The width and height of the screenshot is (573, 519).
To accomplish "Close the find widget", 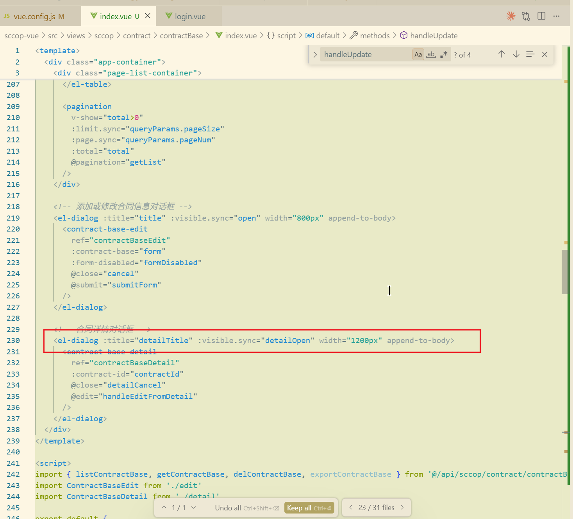I will click(x=544, y=54).
